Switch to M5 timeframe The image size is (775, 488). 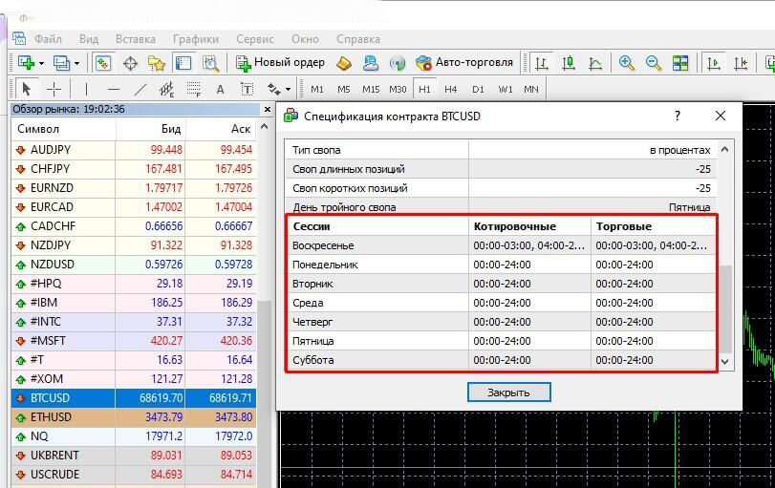343,90
